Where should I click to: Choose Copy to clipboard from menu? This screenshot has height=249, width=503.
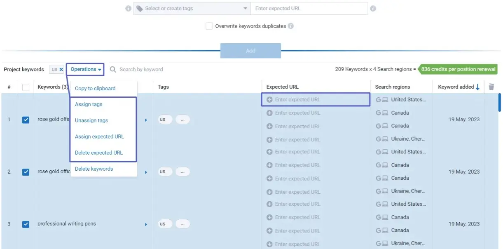point(95,88)
